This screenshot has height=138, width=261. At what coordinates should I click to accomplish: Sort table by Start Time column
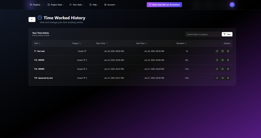[x=102, y=43]
